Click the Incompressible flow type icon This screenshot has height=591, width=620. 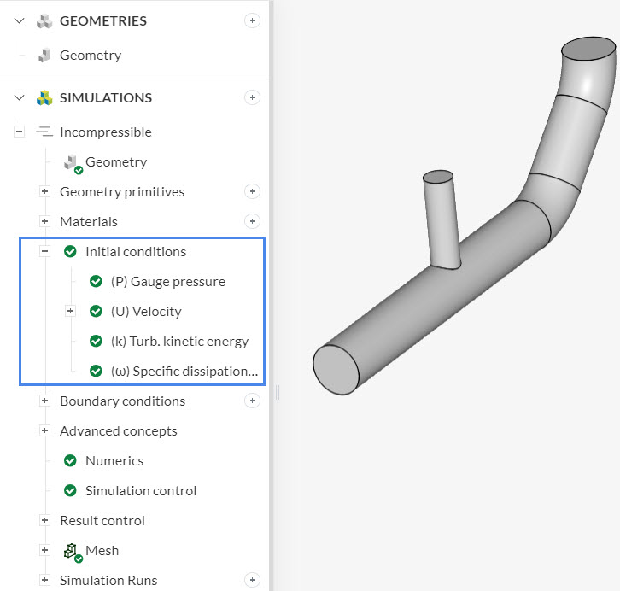point(44,132)
